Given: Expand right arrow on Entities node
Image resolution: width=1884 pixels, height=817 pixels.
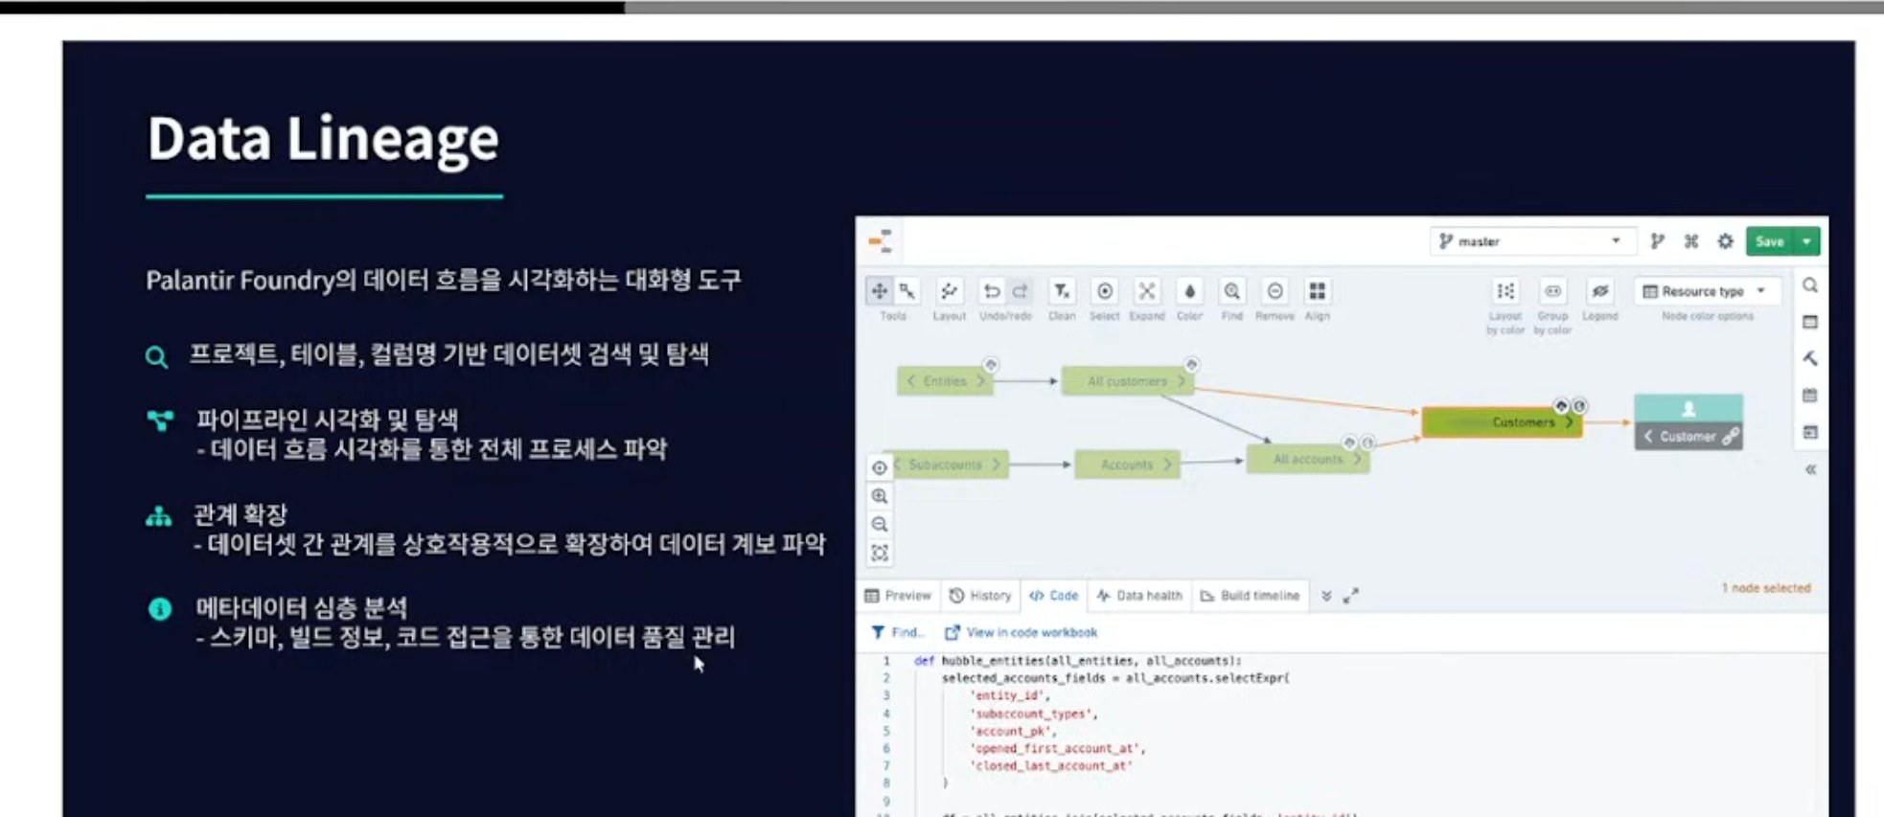Looking at the screenshot, I should [x=980, y=381].
